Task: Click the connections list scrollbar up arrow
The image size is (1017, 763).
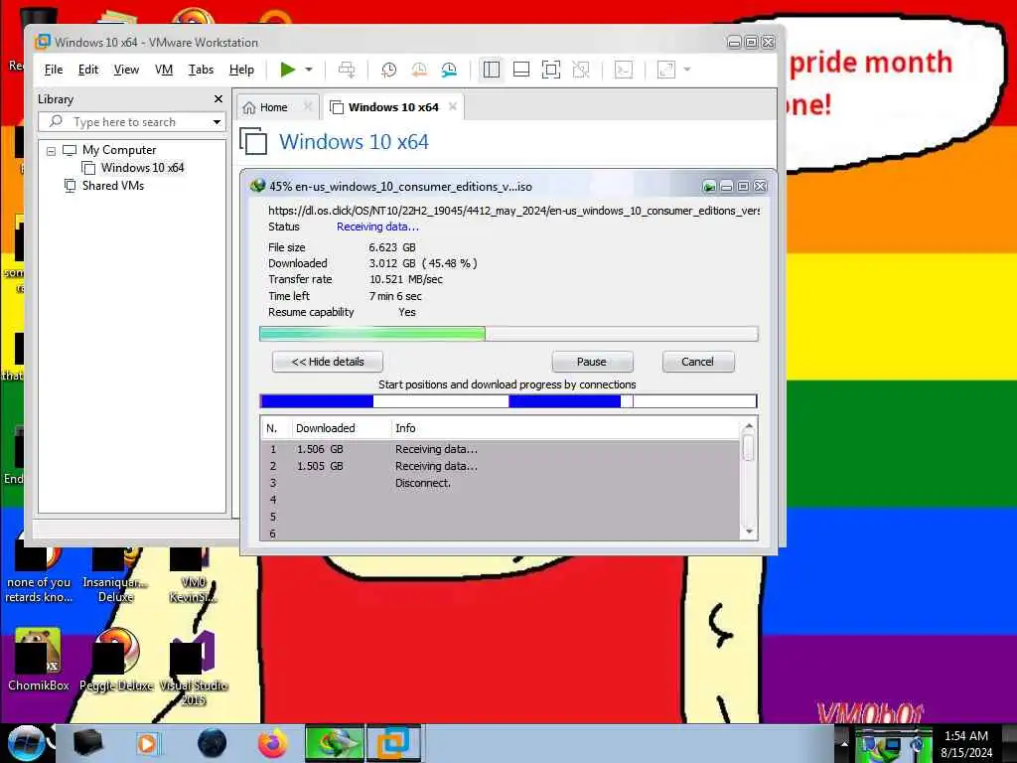Action: [x=749, y=426]
